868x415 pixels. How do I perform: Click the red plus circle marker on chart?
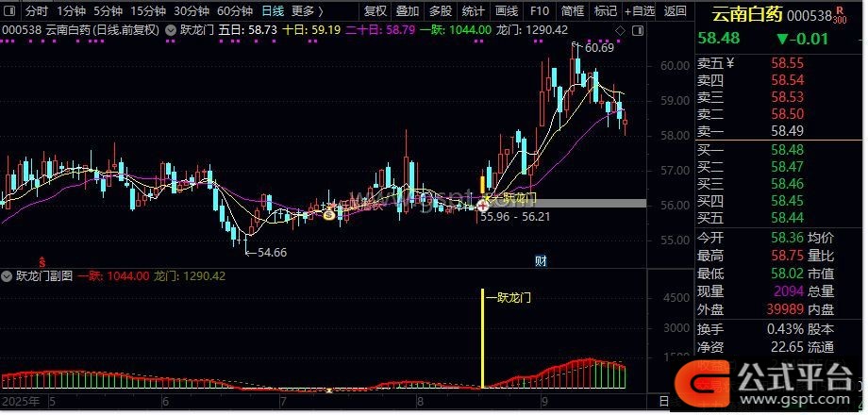482,206
